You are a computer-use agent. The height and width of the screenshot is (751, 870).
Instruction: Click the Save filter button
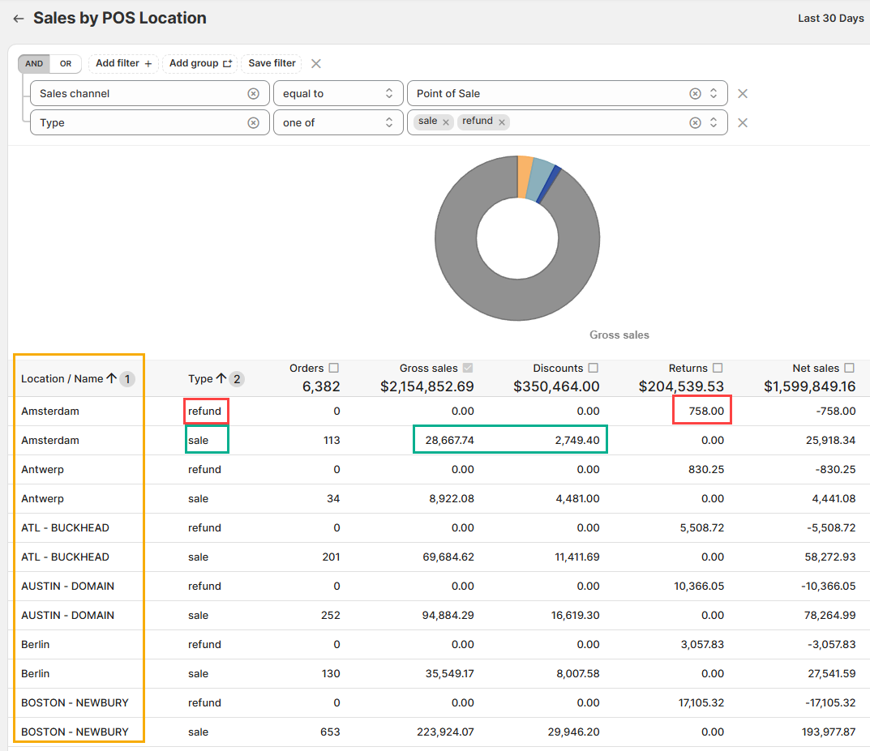[x=272, y=63]
